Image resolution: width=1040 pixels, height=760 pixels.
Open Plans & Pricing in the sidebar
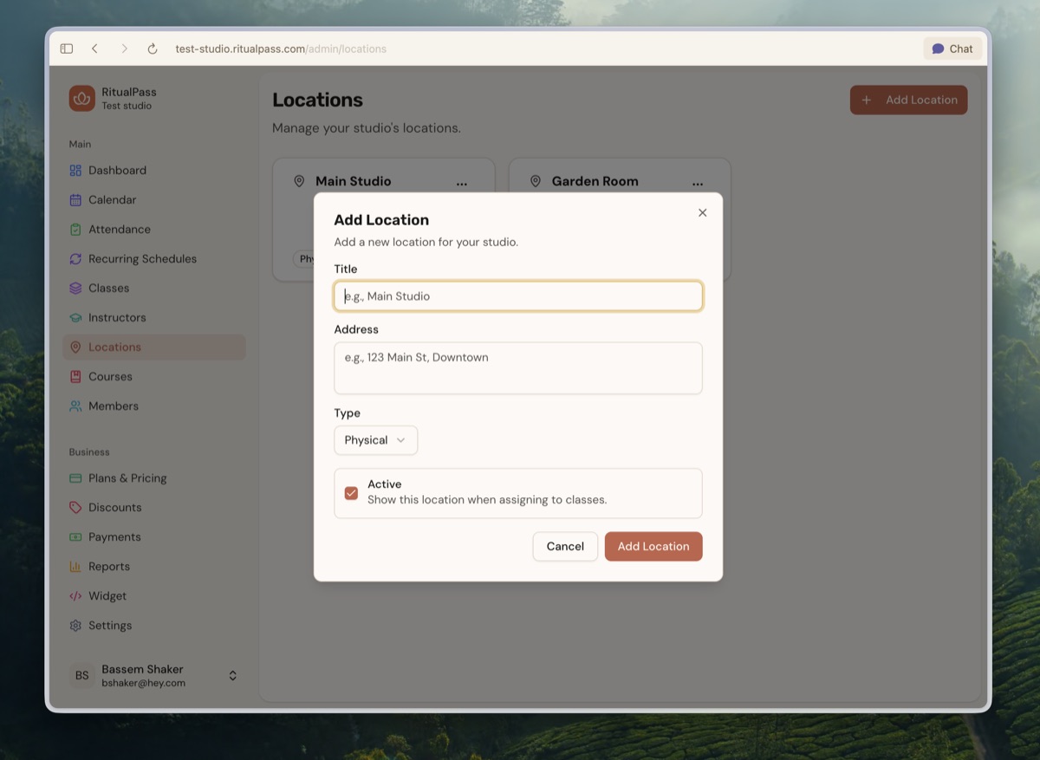point(154,478)
